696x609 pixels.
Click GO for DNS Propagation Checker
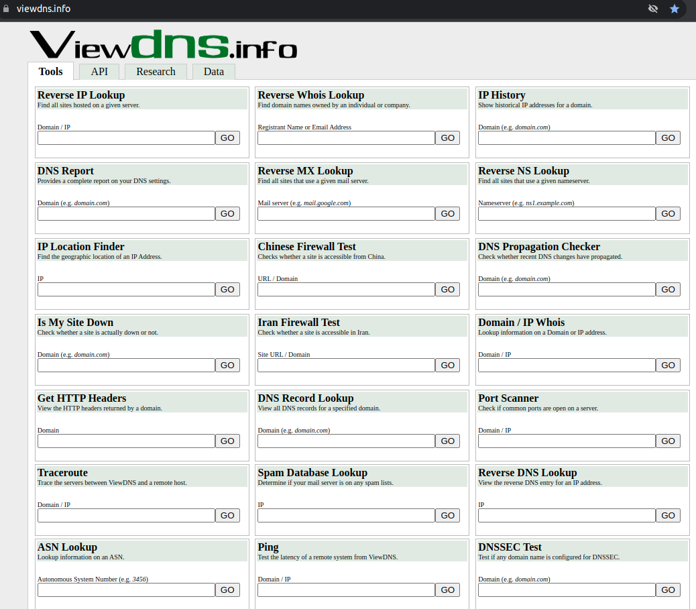tap(668, 289)
